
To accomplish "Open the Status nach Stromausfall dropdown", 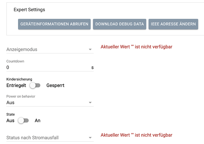I will 50,138.
